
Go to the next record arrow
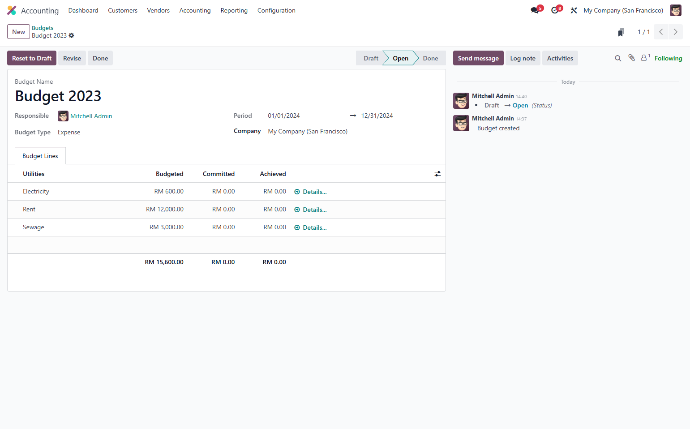pos(676,32)
